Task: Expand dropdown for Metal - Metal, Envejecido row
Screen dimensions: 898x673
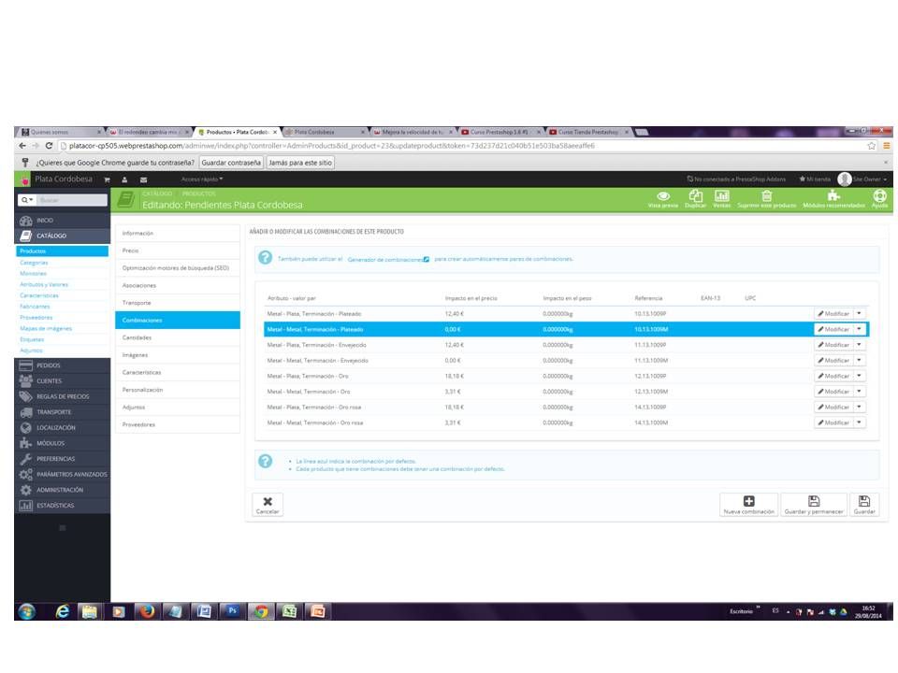Action: pos(859,360)
